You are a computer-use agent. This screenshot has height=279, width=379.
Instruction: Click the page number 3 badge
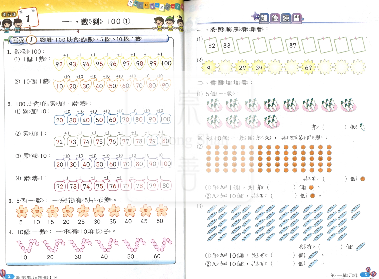pos(365,275)
